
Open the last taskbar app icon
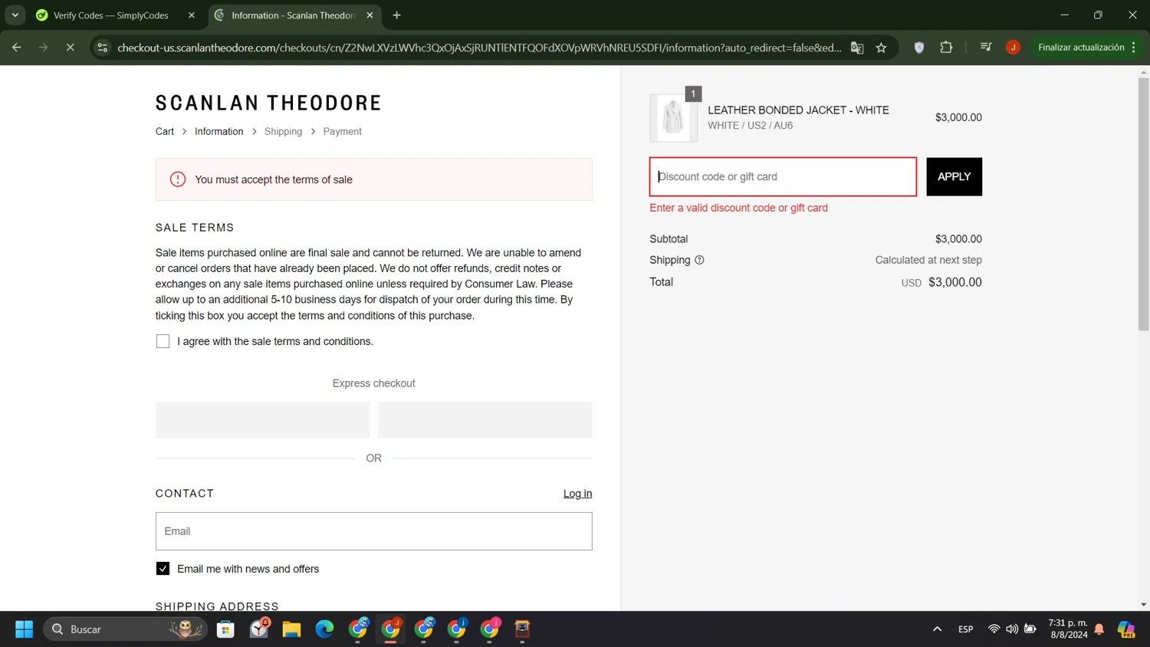(x=522, y=629)
